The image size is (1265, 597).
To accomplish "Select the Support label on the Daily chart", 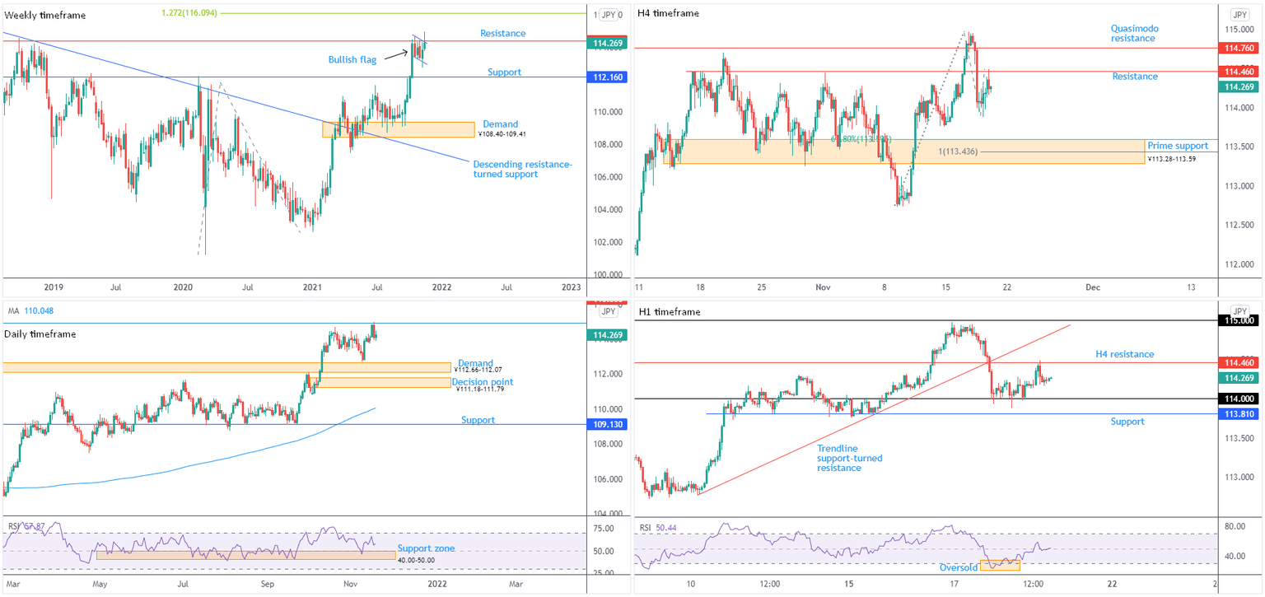I will [x=478, y=420].
